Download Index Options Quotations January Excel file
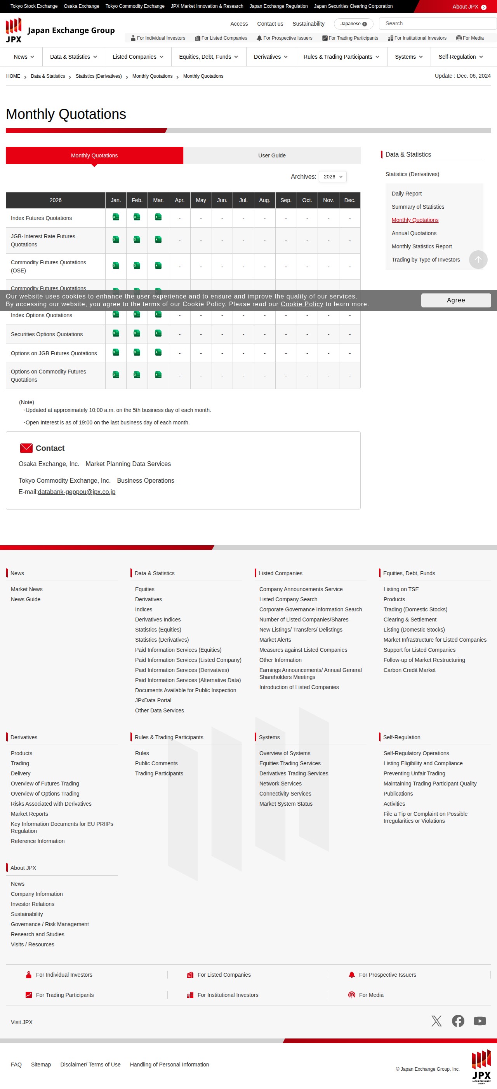Screen dimensions: 497x1089 [x=116, y=314]
